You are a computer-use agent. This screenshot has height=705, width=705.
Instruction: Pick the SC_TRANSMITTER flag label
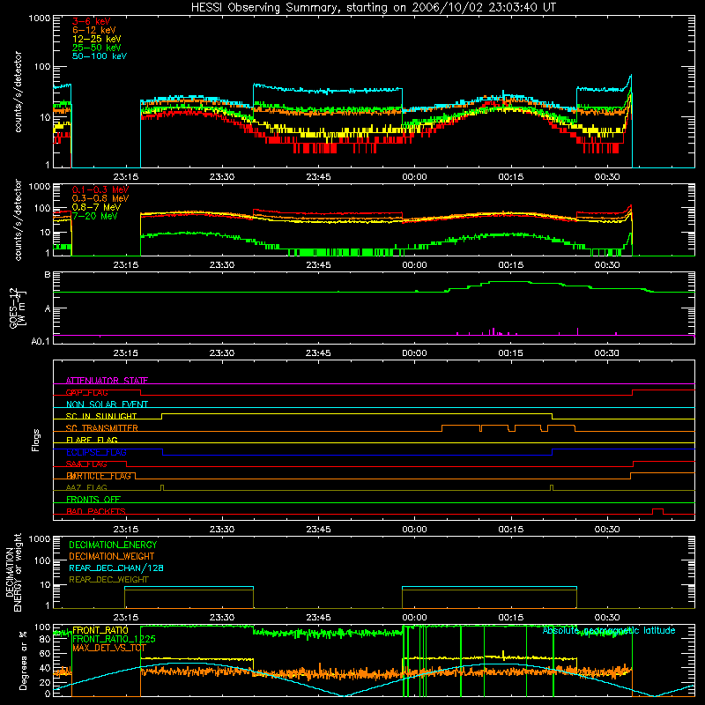(101, 428)
